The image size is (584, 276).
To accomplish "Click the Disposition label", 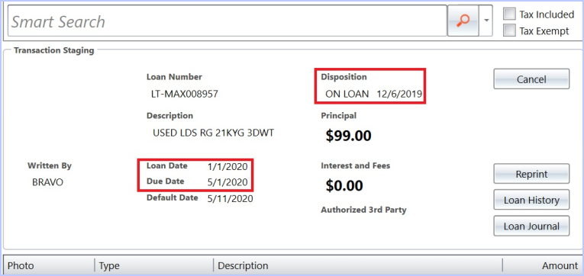I will coord(344,77).
